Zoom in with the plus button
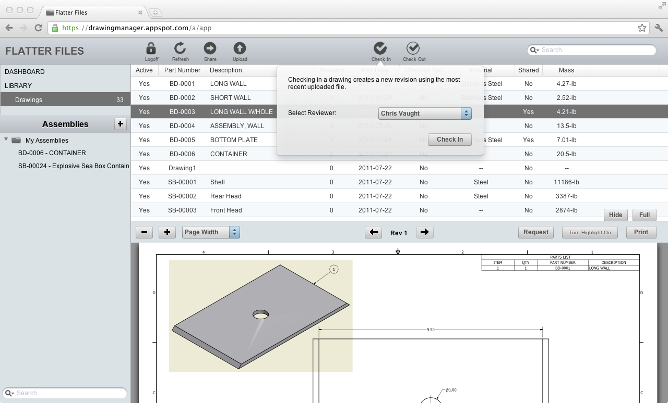 click(x=167, y=232)
